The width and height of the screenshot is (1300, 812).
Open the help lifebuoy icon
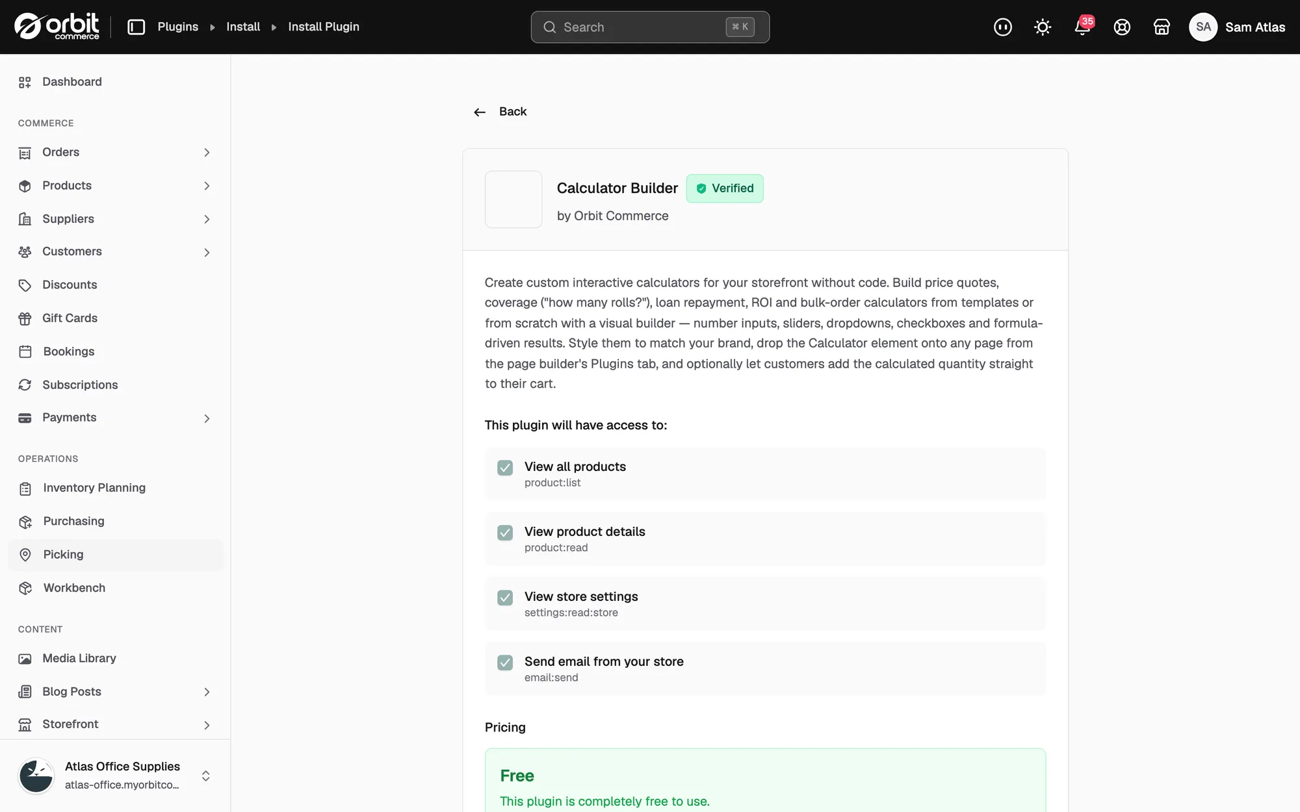pyautogui.click(x=1122, y=27)
